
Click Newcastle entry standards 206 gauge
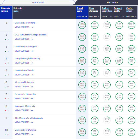pos(94,97)
